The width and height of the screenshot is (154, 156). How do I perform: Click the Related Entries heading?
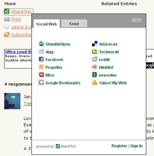coord(119,4)
